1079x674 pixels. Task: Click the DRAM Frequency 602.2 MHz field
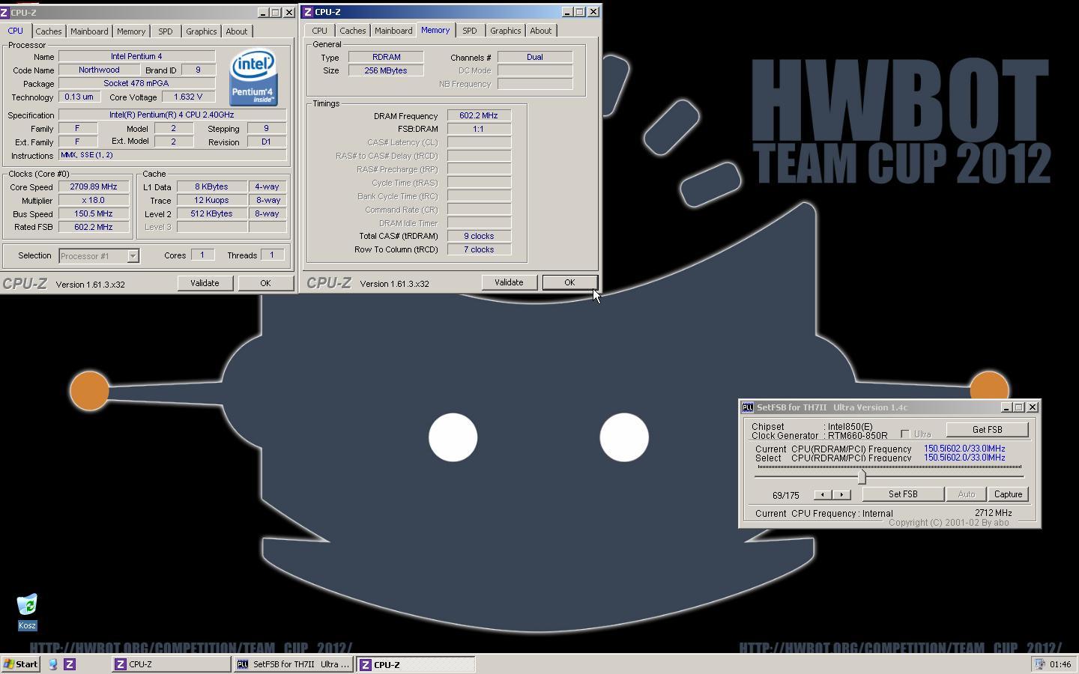coord(479,116)
